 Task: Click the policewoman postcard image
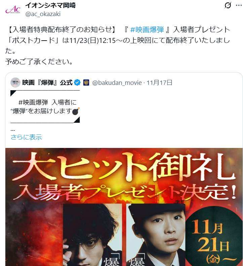[156, 235]
